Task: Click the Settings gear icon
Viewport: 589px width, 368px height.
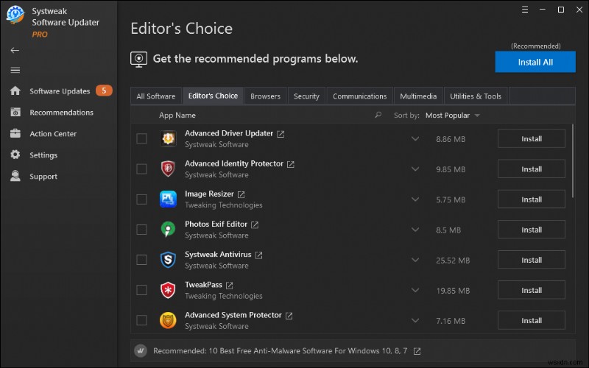Action: [15, 155]
